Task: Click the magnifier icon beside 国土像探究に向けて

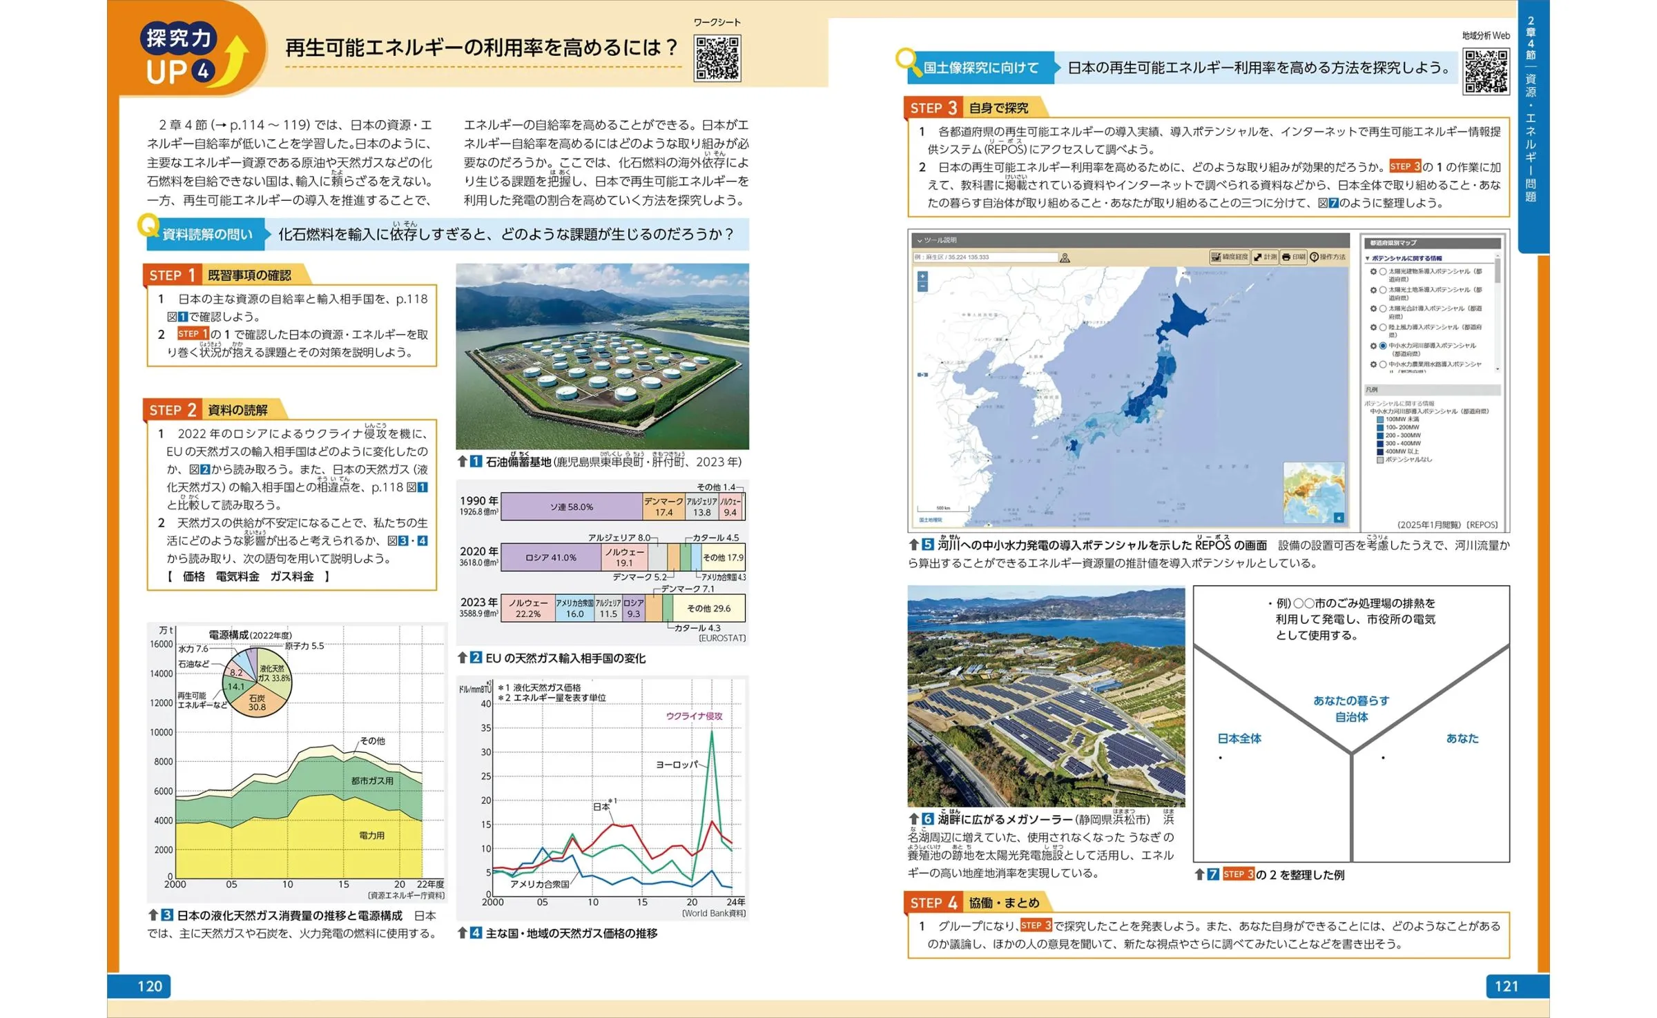Action: [907, 61]
